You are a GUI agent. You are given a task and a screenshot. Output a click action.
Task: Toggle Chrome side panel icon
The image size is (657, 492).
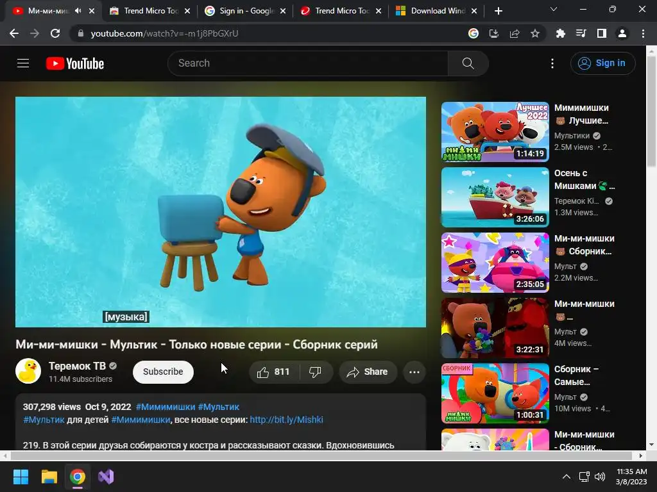602,33
